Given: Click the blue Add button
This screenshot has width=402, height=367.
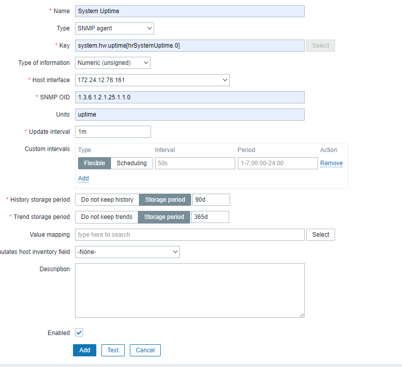Looking at the screenshot, I should (85, 350).
